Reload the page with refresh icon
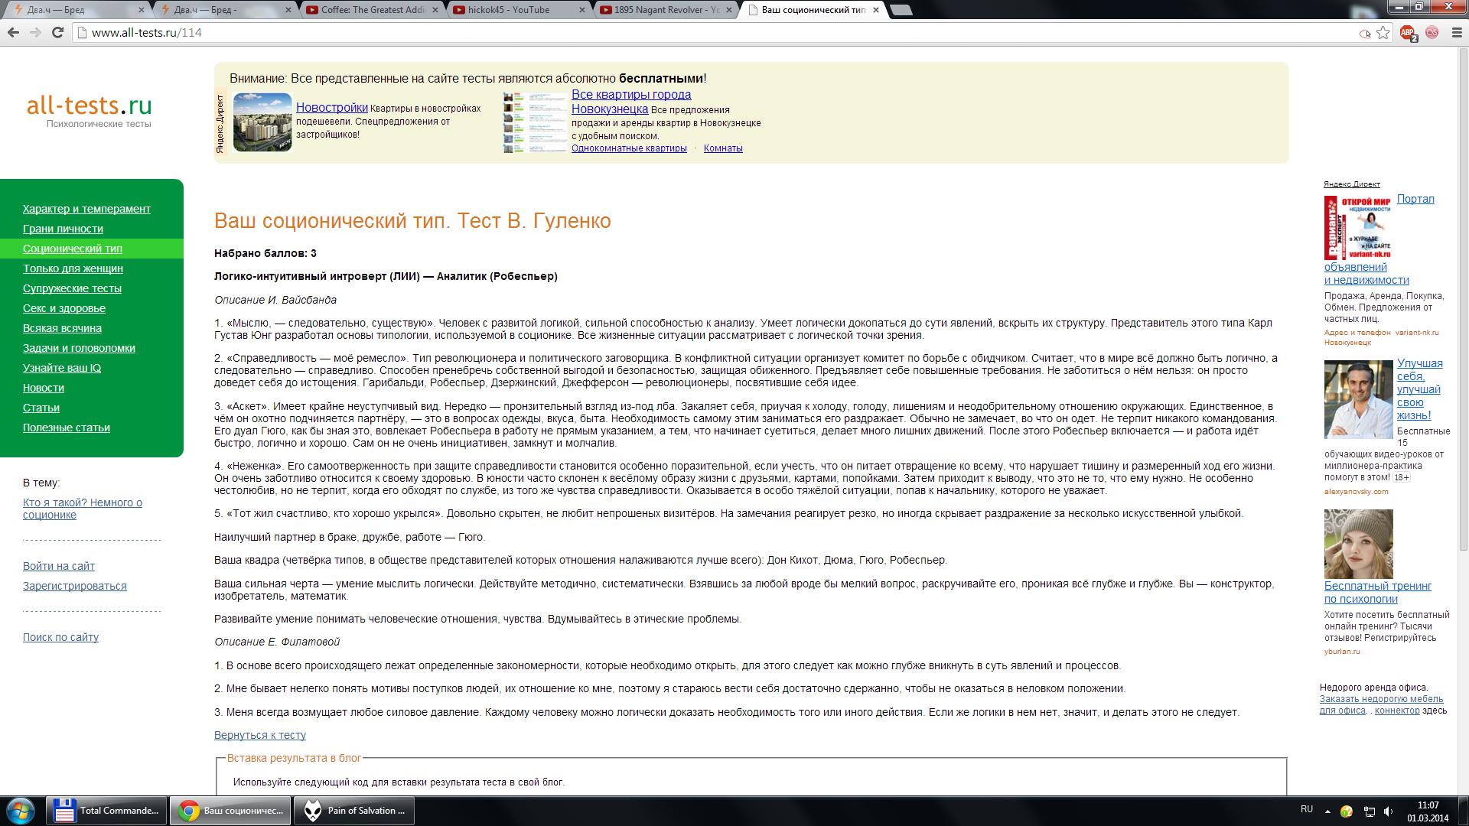The image size is (1469, 826). (57, 32)
